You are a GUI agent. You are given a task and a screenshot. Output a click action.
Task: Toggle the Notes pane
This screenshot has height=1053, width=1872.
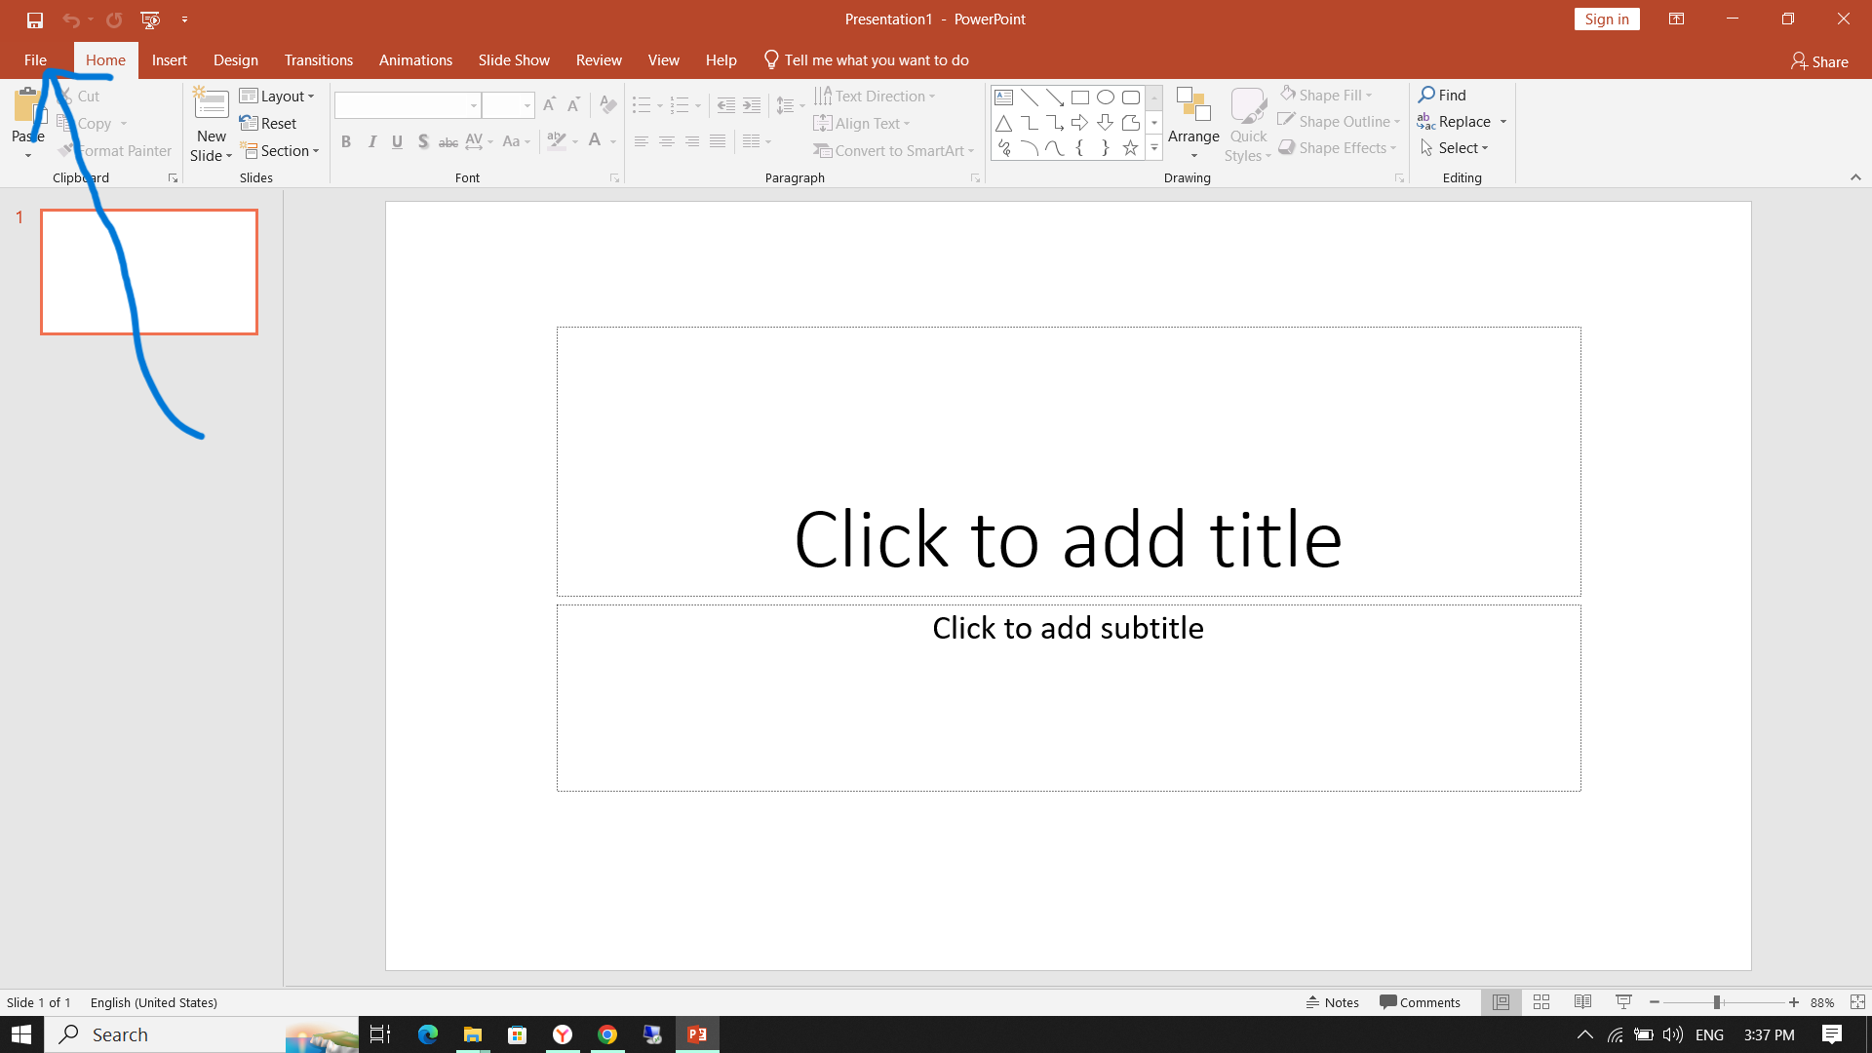(1333, 1002)
